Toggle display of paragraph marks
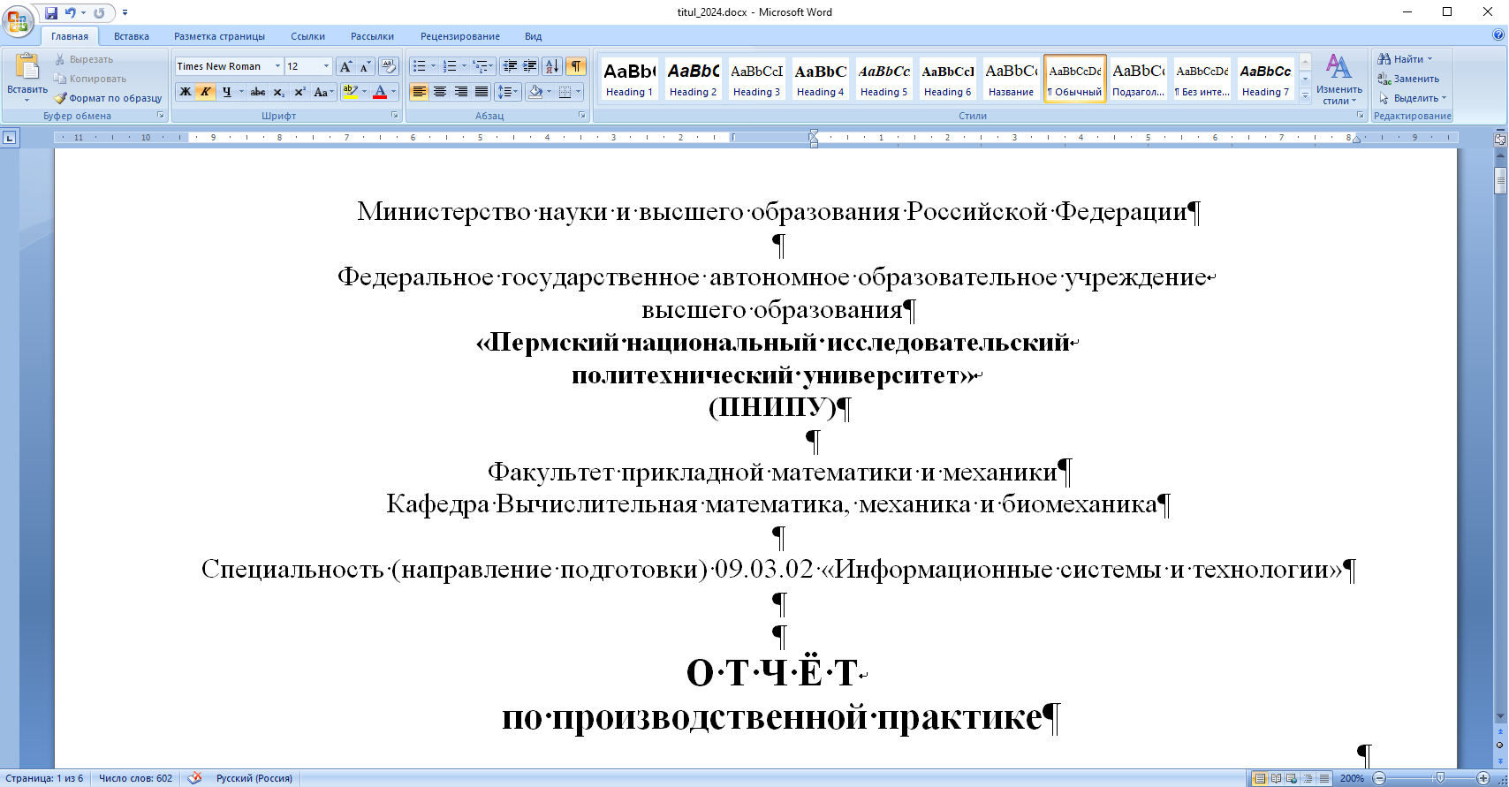 click(576, 66)
